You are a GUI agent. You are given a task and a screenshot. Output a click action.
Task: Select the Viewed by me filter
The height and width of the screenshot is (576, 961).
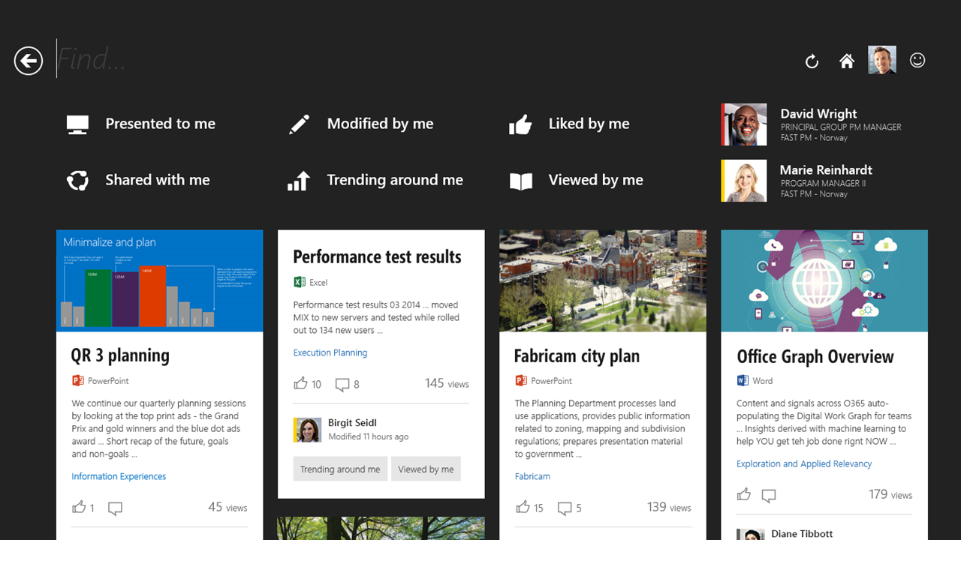[x=577, y=181]
